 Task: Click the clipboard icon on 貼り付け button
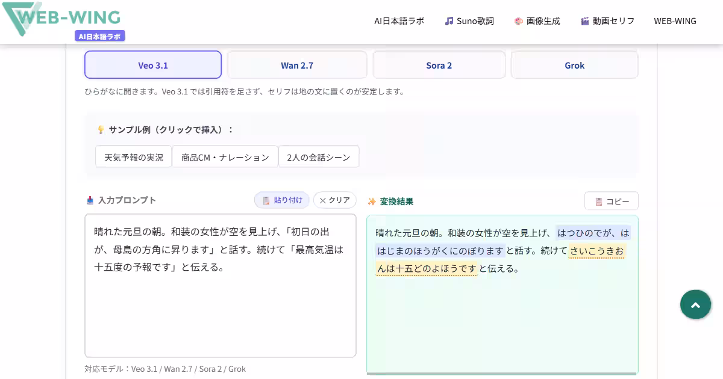click(266, 200)
